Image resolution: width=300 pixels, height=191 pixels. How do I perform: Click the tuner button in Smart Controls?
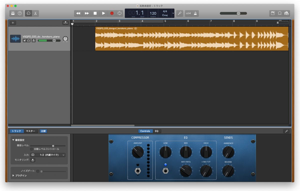tap(286, 131)
